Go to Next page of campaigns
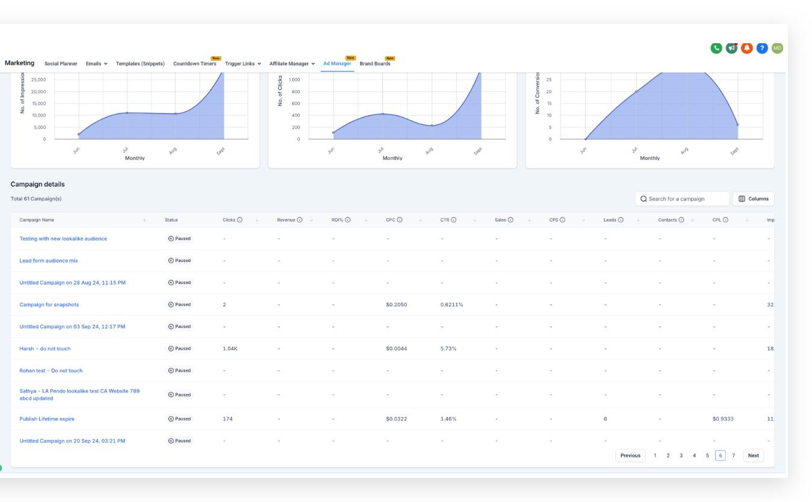Viewport: 812px width, 502px height. (753, 455)
